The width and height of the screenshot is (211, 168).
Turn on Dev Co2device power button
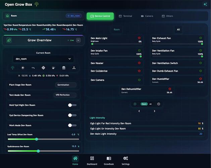click(139, 71)
